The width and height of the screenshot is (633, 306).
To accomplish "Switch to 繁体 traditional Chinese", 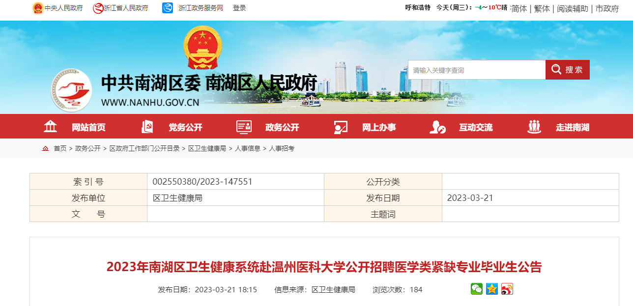I will pos(542,8).
